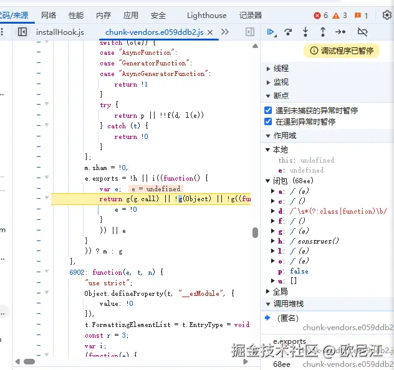Collapse the 闭包 (68ee) closure scope

coord(267,181)
